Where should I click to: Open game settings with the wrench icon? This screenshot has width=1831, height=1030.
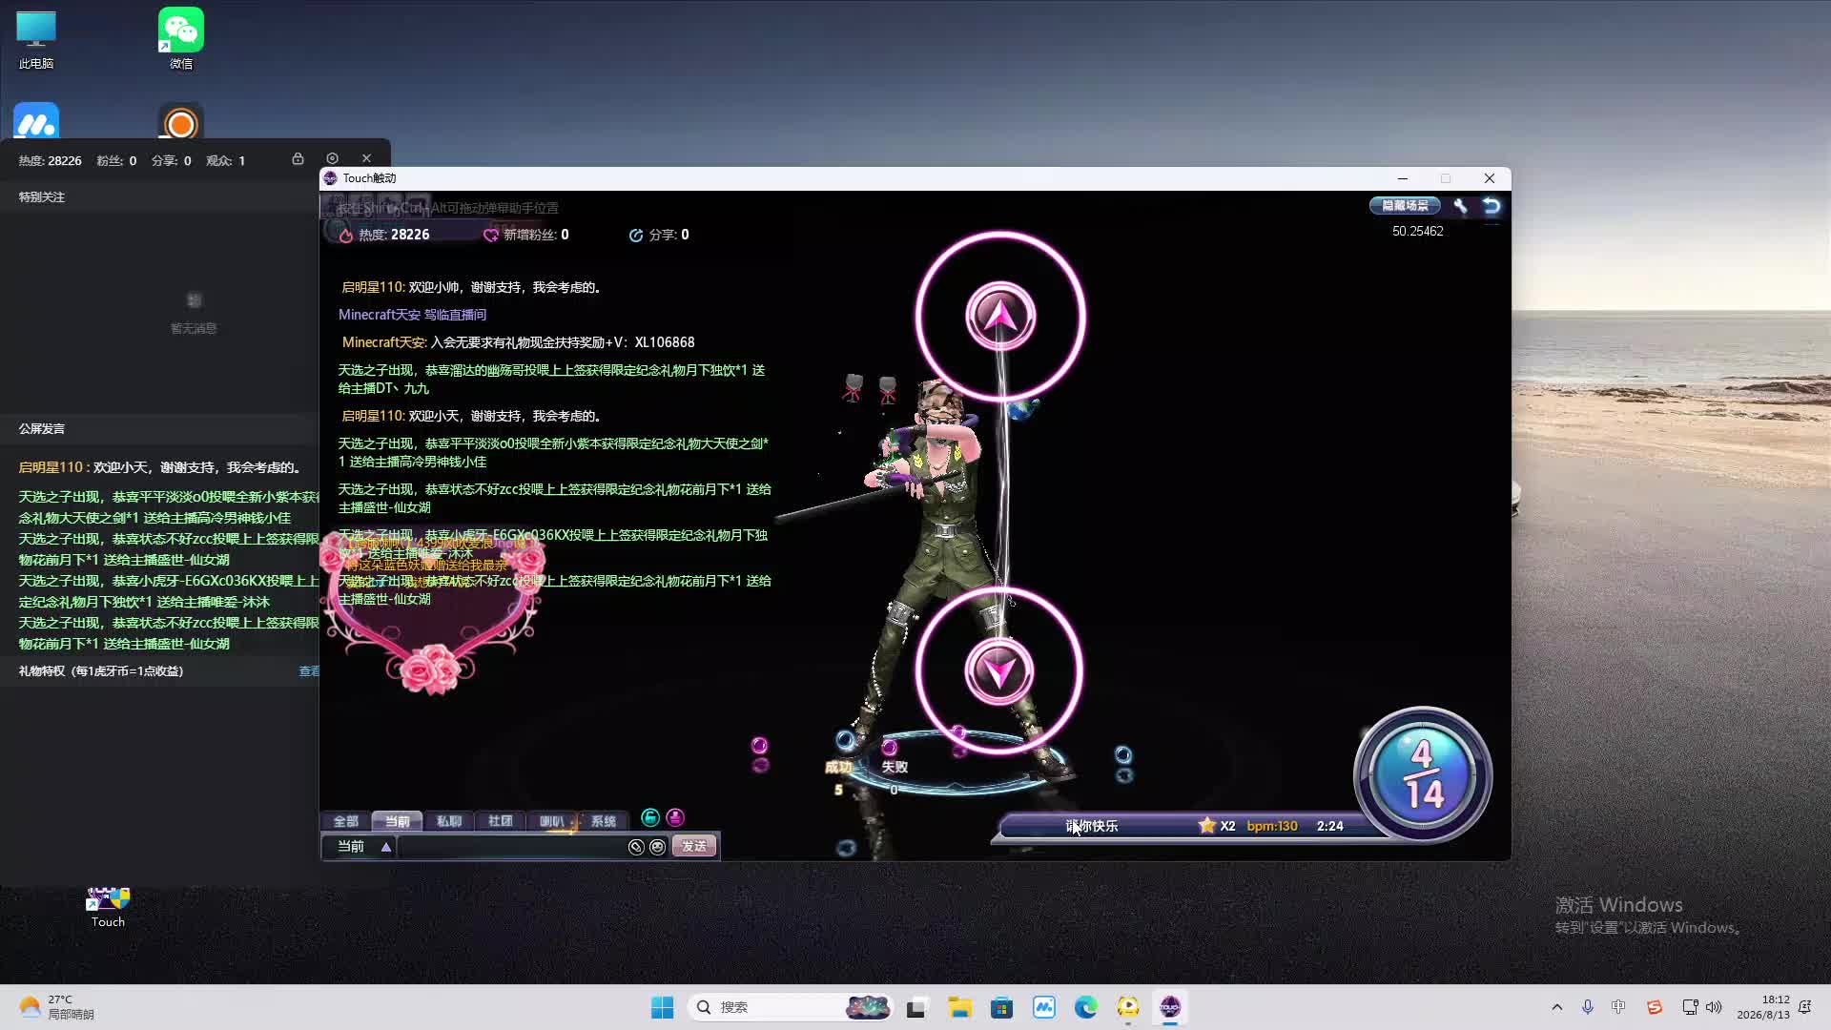(1460, 206)
